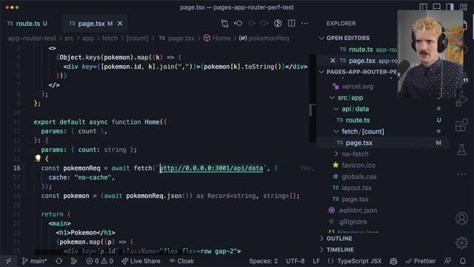Toggle primary side bar layout icon
474x267 pixels.
[423, 7]
